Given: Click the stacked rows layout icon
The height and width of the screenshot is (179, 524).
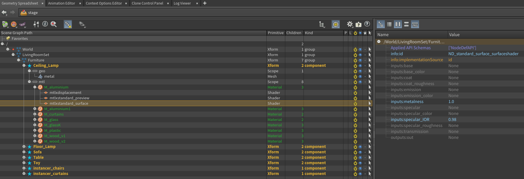Looking at the screenshot, I should (x=406, y=24).
